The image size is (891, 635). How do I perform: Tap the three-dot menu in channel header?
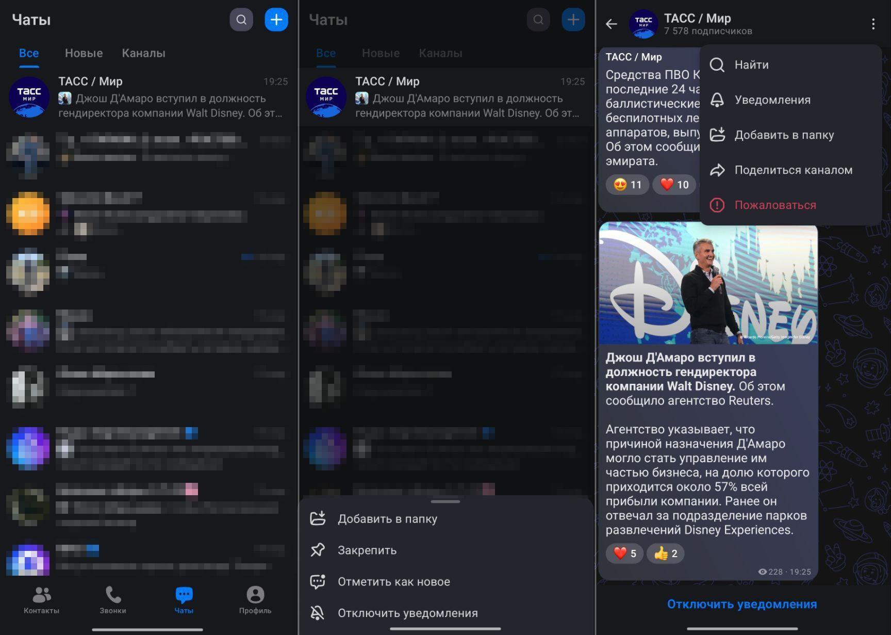click(873, 24)
